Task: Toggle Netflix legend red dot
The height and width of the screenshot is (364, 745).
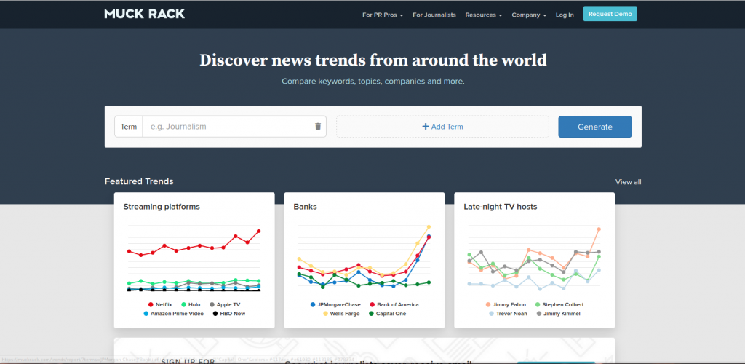Action: click(x=151, y=304)
